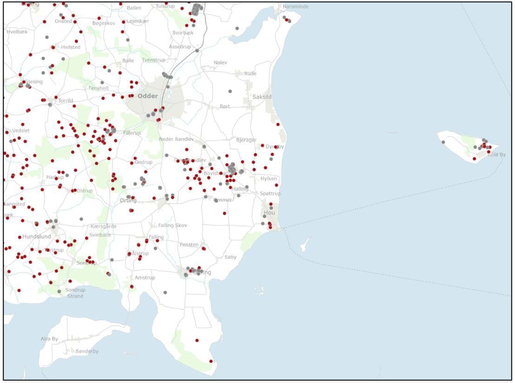Select the red marker on Tunø's south coast
The height and width of the screenshot is (383, 515).
(474, 159)
